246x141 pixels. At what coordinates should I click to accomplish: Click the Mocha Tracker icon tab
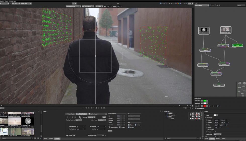[93, 114]
